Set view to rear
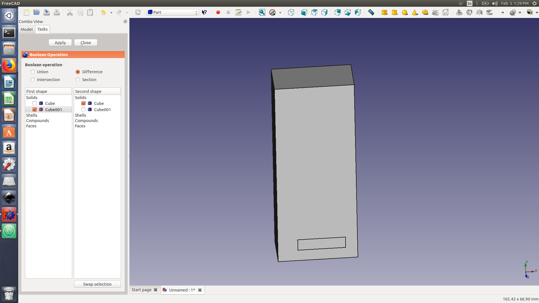539x303 pixels. (x=337, y=12)
